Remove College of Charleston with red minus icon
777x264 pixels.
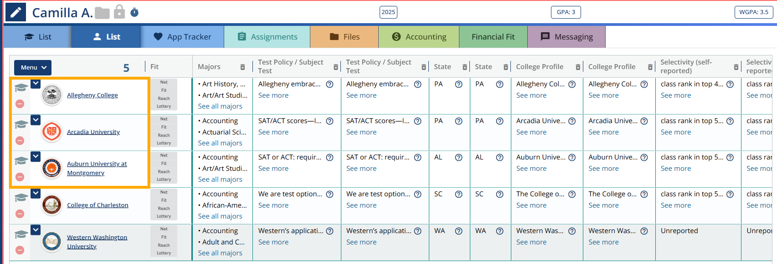point(20,214)
